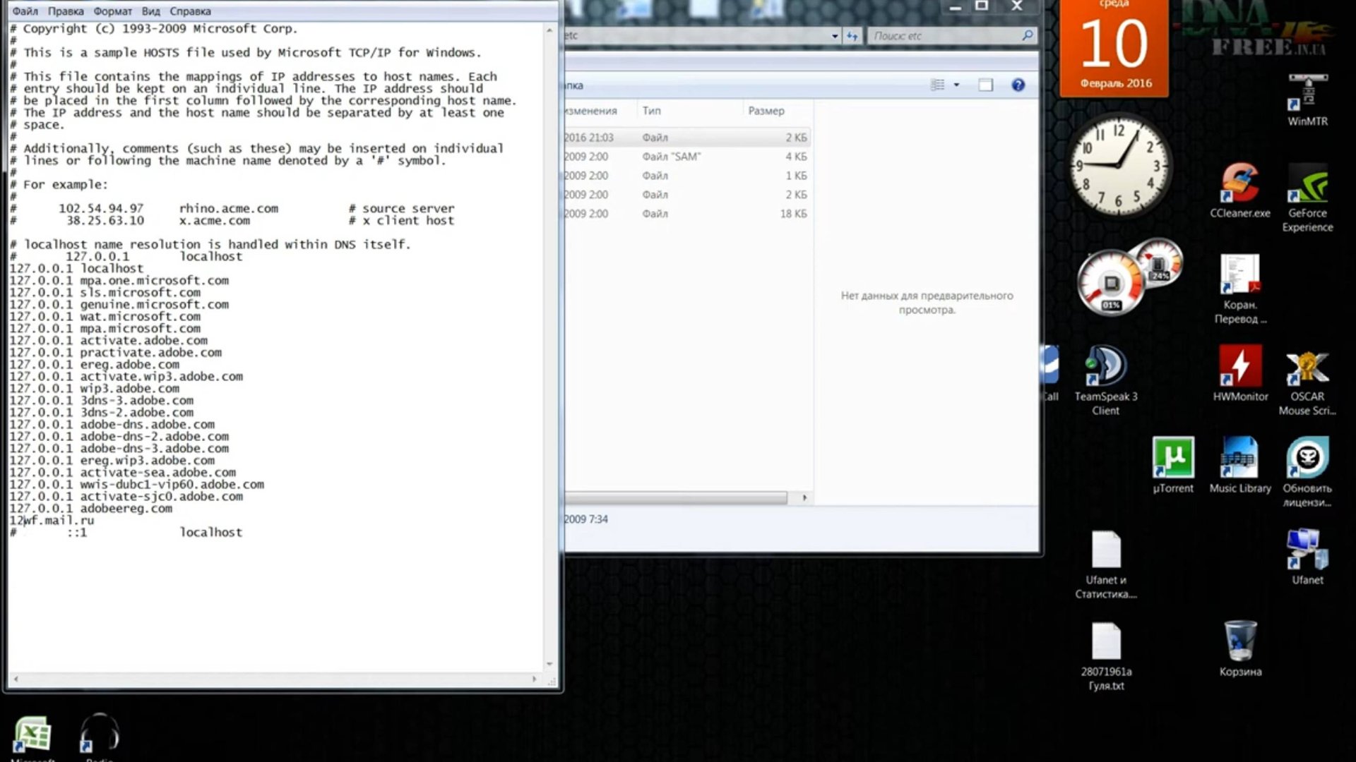Toggle the Explorer preview pane button

(985, 85)
